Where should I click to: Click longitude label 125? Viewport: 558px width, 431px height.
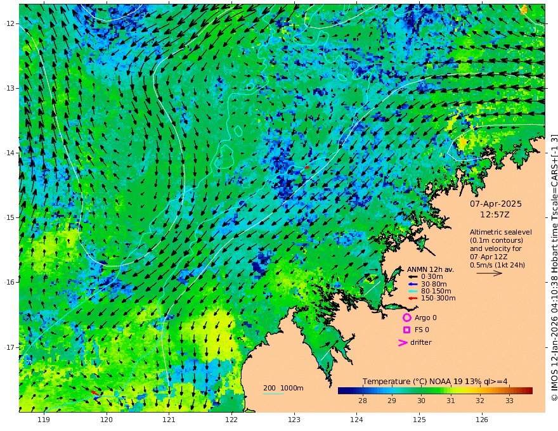419,420
